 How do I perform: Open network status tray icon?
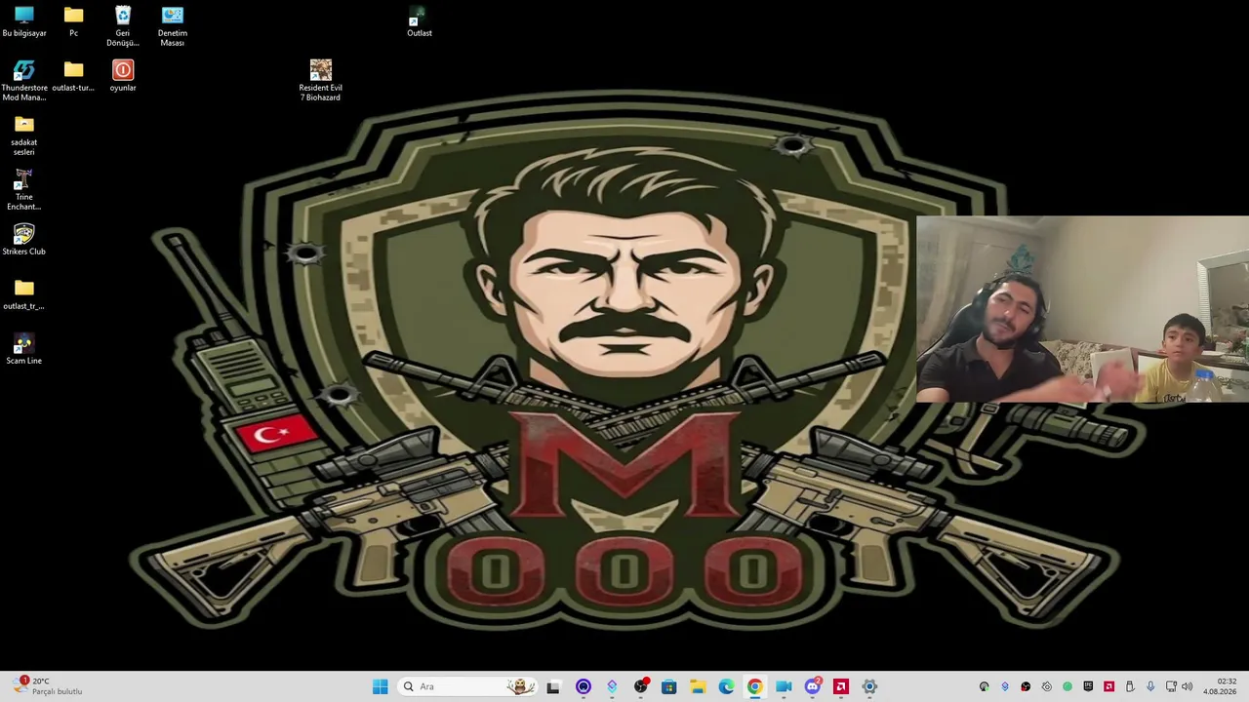point(1171,686)
